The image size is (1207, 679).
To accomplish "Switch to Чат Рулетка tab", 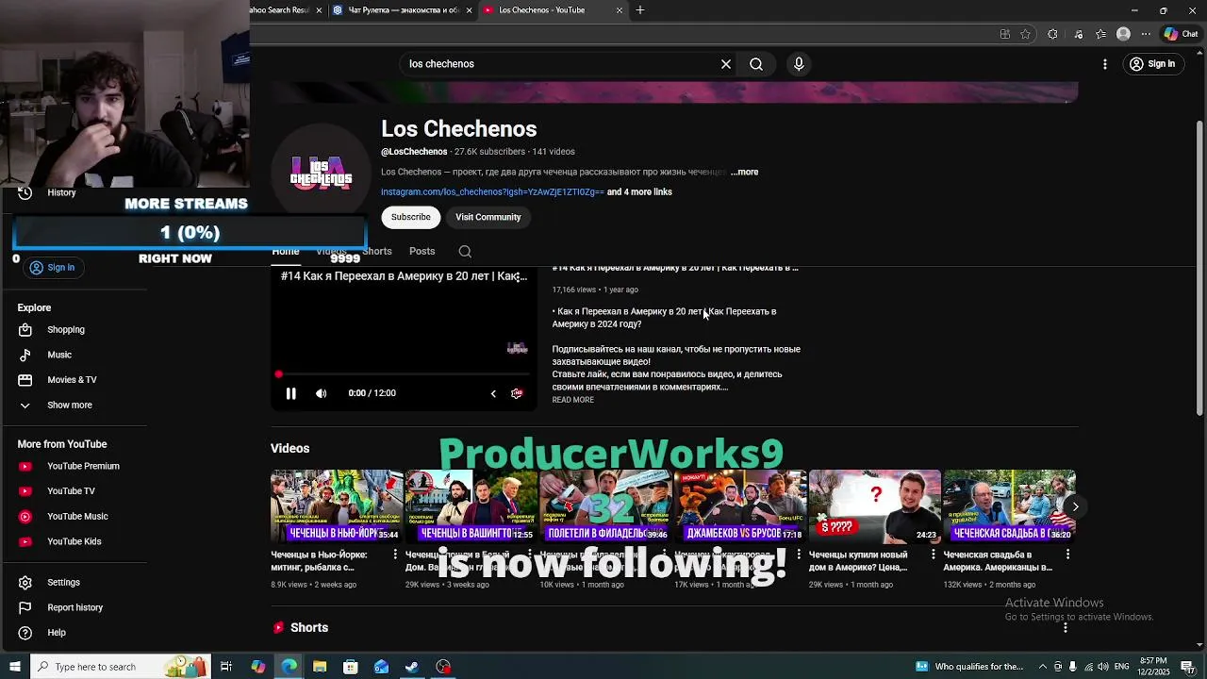I will (404, 10).
